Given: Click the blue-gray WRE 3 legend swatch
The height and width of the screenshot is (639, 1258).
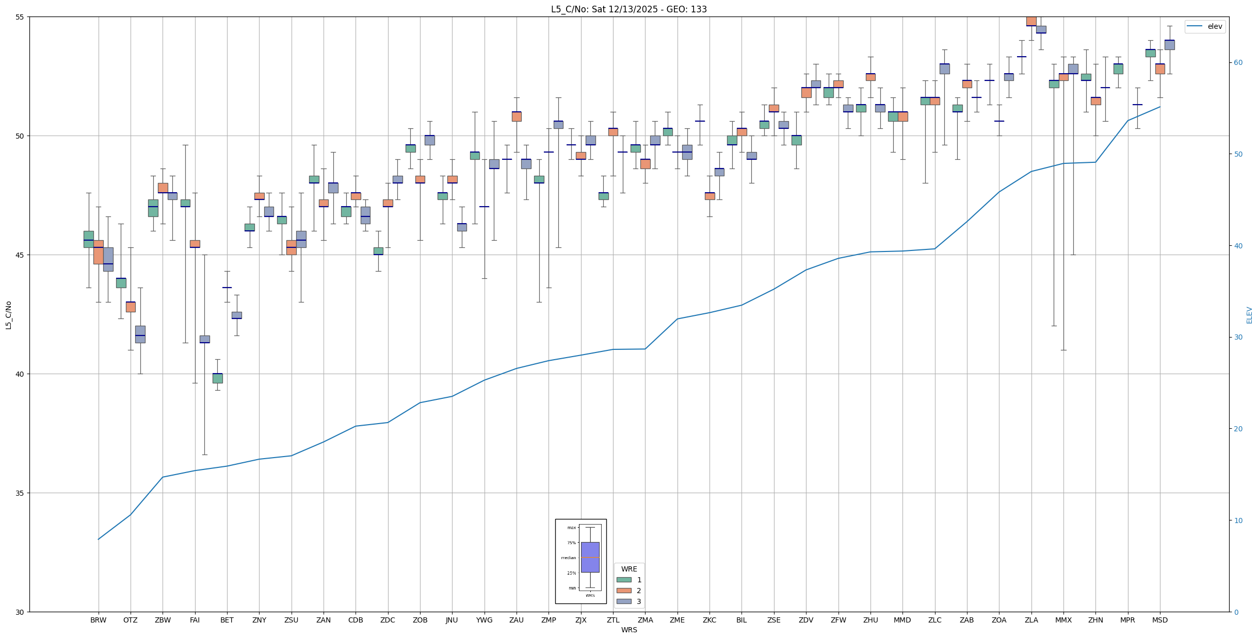Looking at the screenshot, I should point(623,601).
